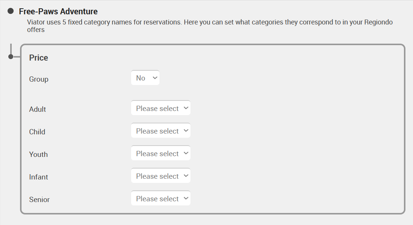Expand the Youth category dropdown

(161, 153)
